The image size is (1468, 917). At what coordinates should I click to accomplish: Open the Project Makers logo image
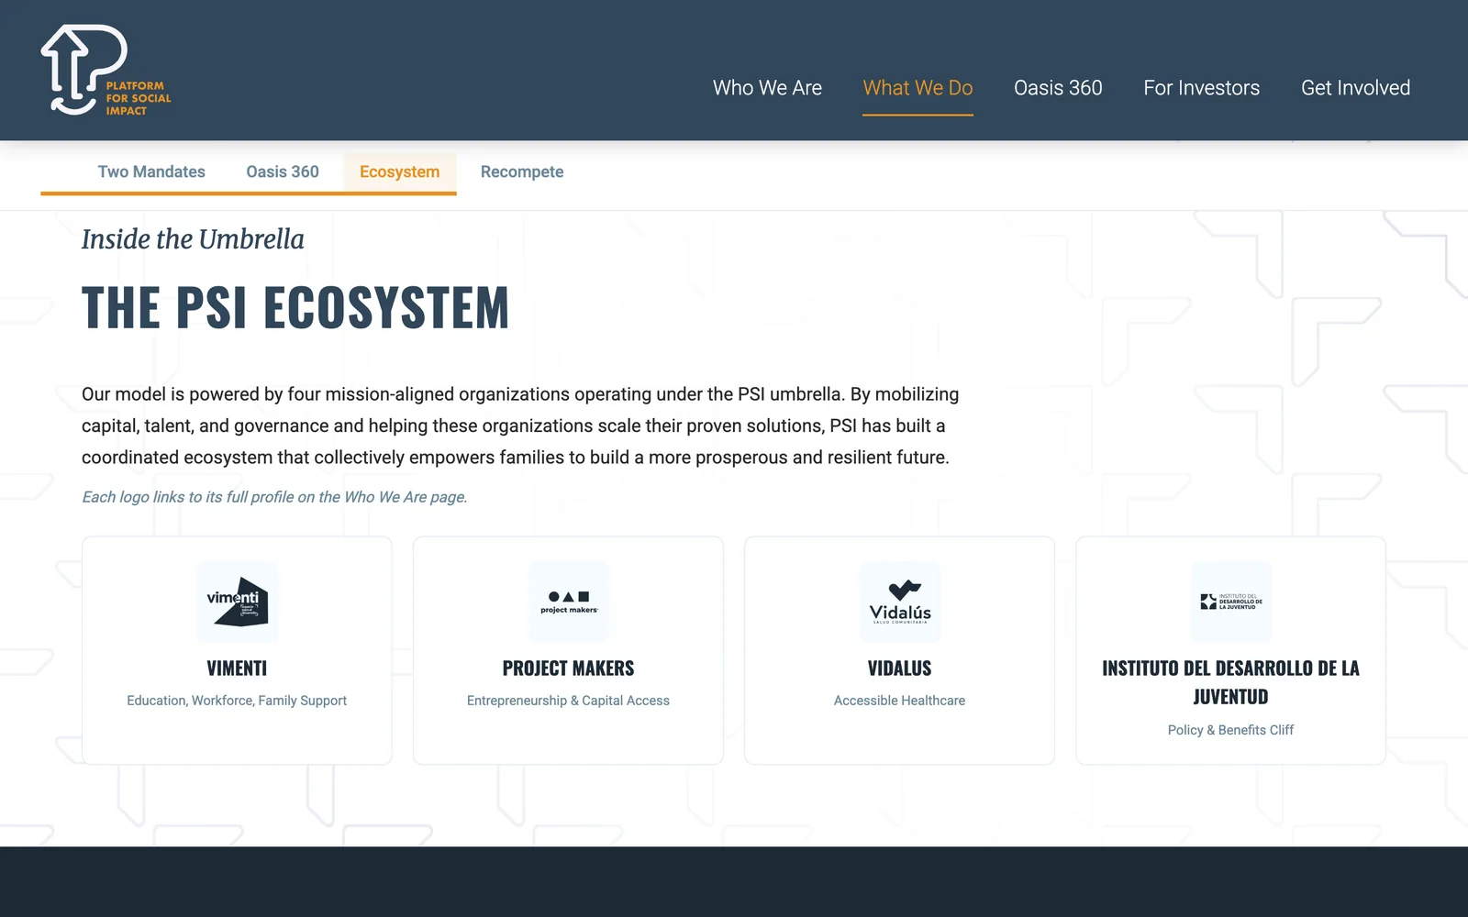click(568, 602)
